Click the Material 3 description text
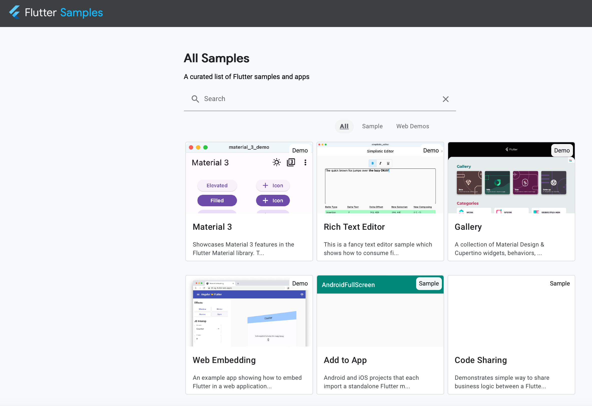The width and height of the screenshot is (592, 406). 243,249
